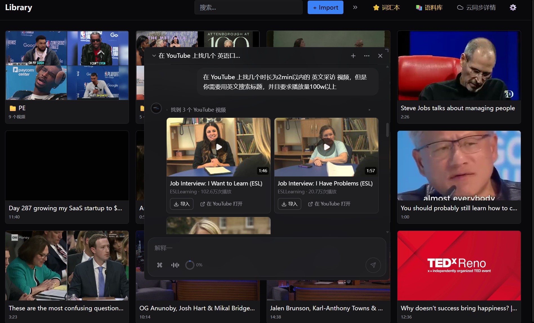Activate the voice waveform input icon
This screenshot has width=534, height=323.
click(175, 265)
